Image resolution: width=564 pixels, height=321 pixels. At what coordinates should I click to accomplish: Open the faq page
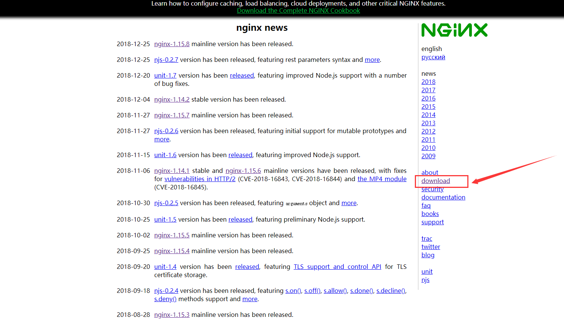pyautogui.click(x=426, y=205)
